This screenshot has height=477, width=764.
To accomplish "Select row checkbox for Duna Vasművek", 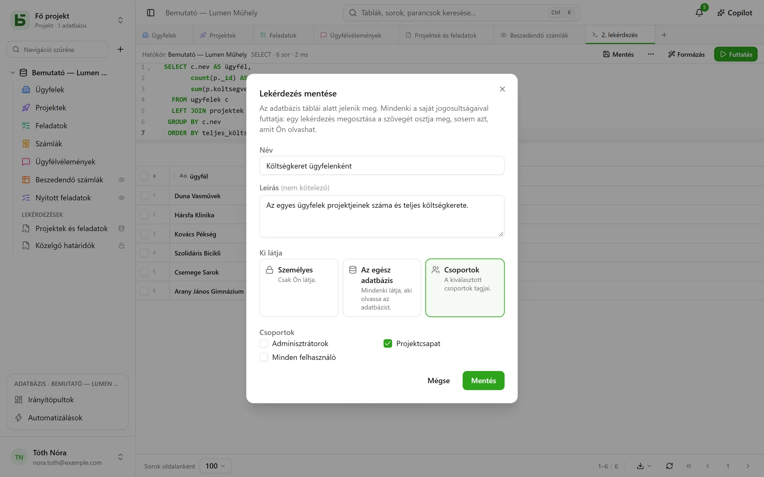I will click(144, 196).
